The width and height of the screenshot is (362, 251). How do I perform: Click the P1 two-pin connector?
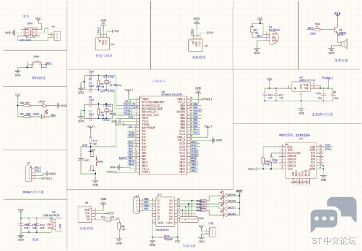coord(57,36)
